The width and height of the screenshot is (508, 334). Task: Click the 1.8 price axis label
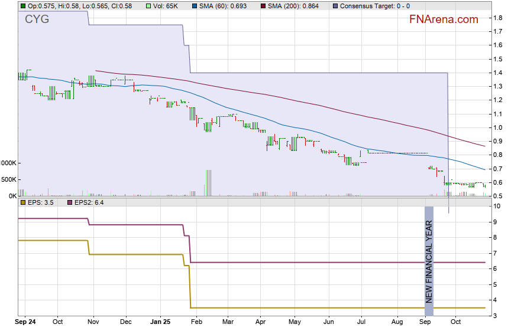tap(498, 18)
